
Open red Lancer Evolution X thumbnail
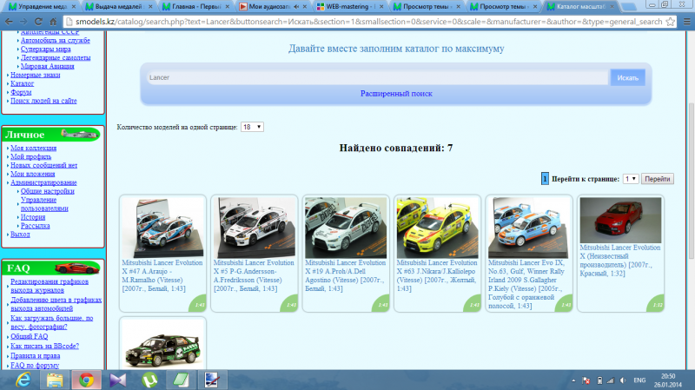coord(620,221)
